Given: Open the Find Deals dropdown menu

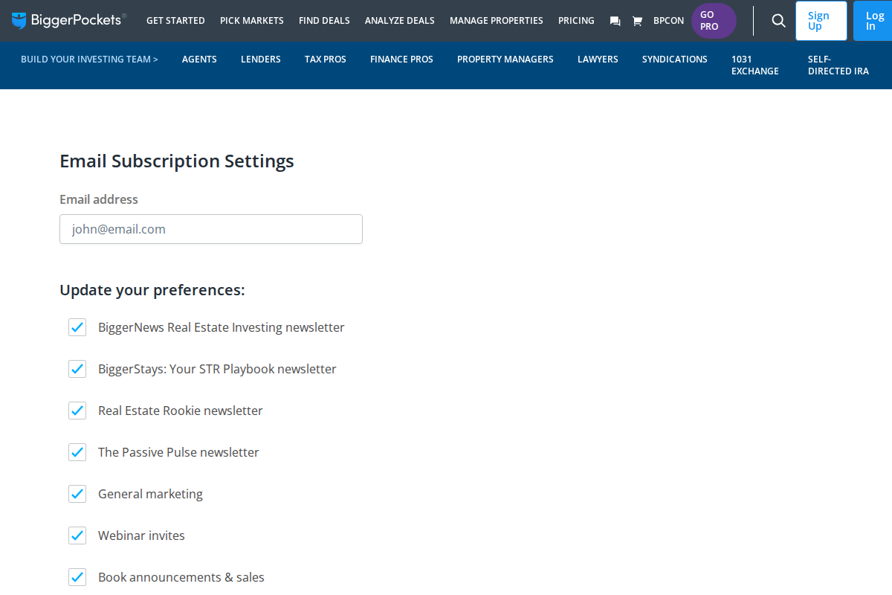Looking at the screenshot, I should tap(324, 21).
